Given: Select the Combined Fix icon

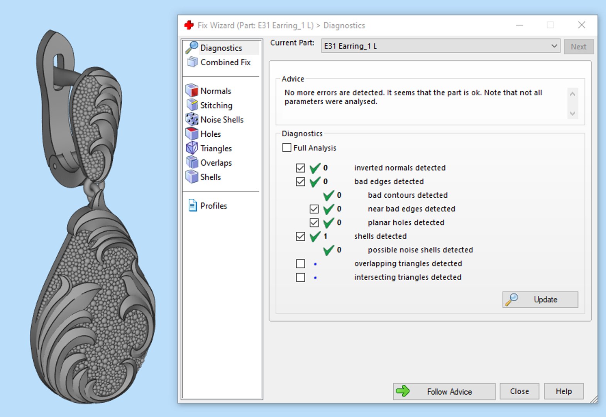Looking at the screenshot, I should pos(192,62).
